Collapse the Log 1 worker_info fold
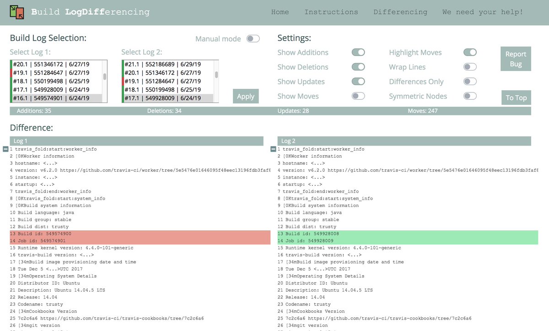Screen dimensions: 549x331 [5, 149]
